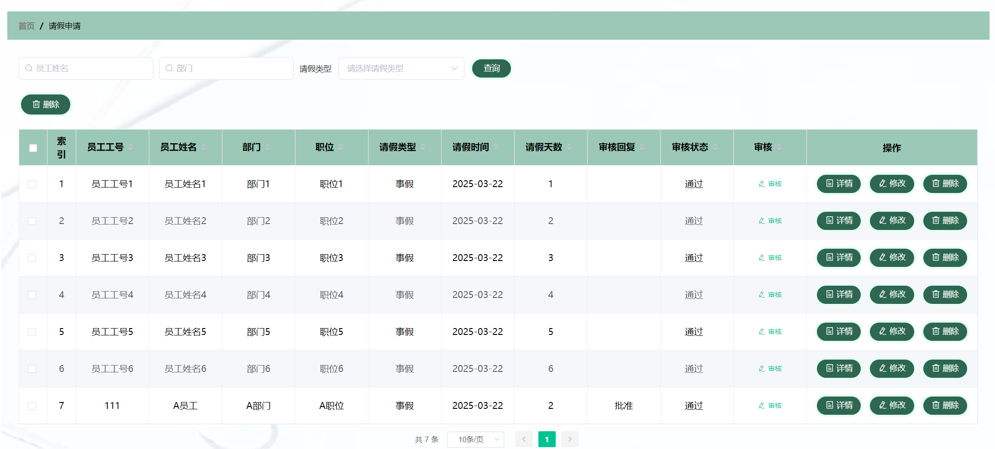The width and height of the screenshot is (995, 449).
Task: Click the magnifier icon in 部门 search box
Action: point(168,68)
